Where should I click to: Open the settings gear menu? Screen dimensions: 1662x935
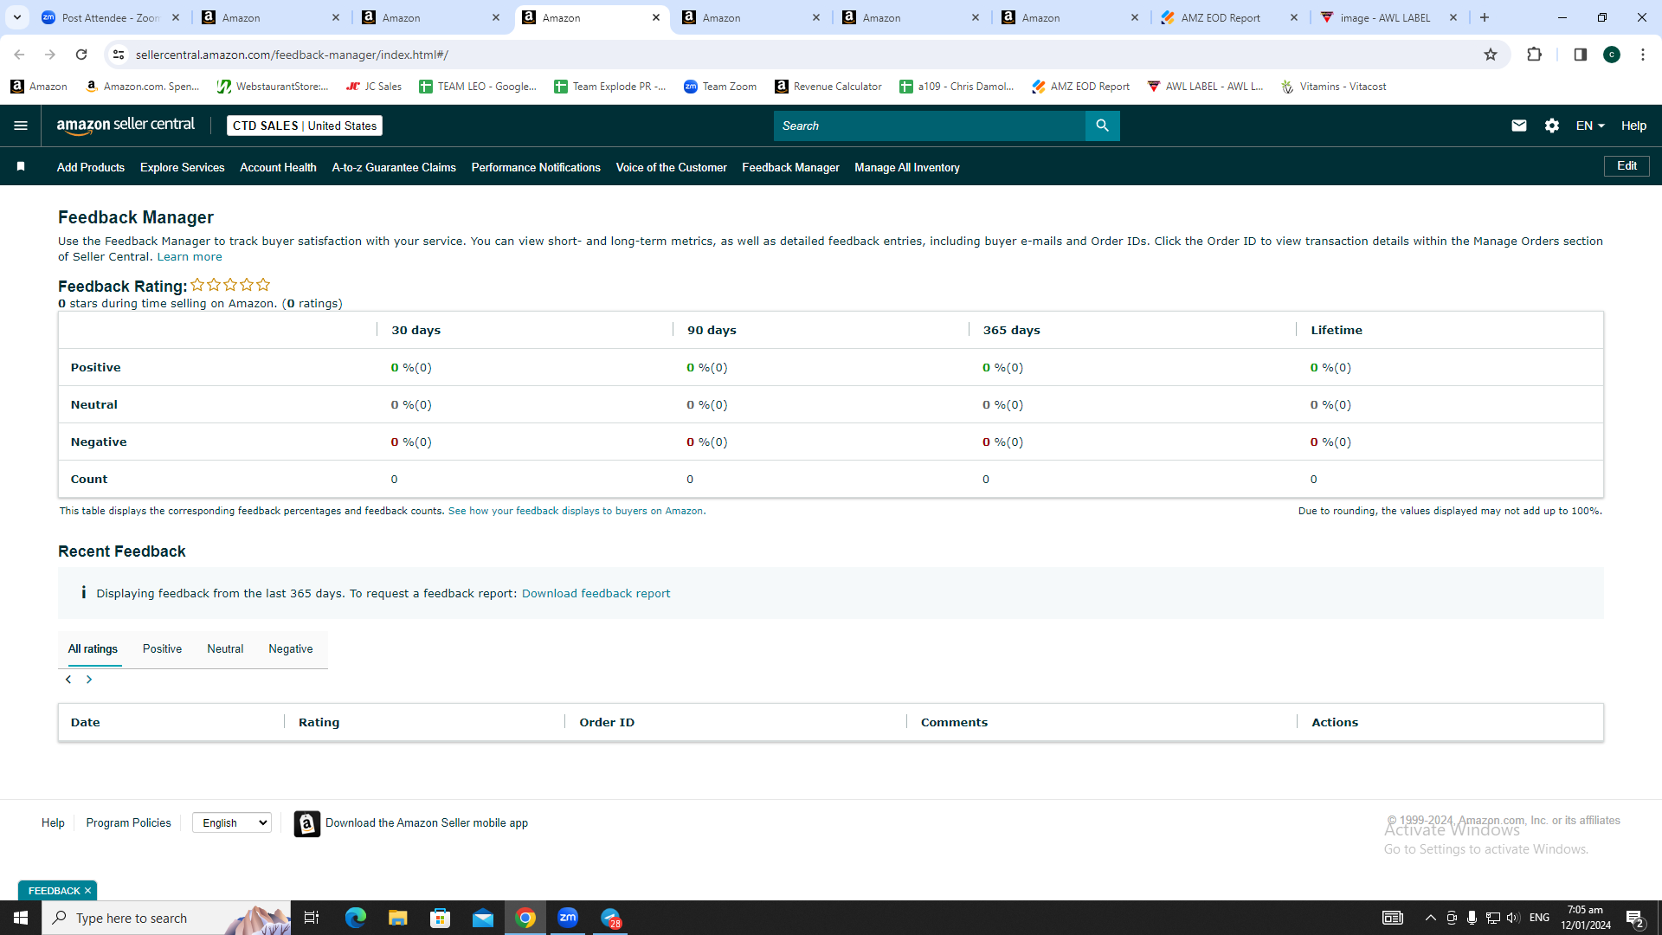pos(1552,126)
